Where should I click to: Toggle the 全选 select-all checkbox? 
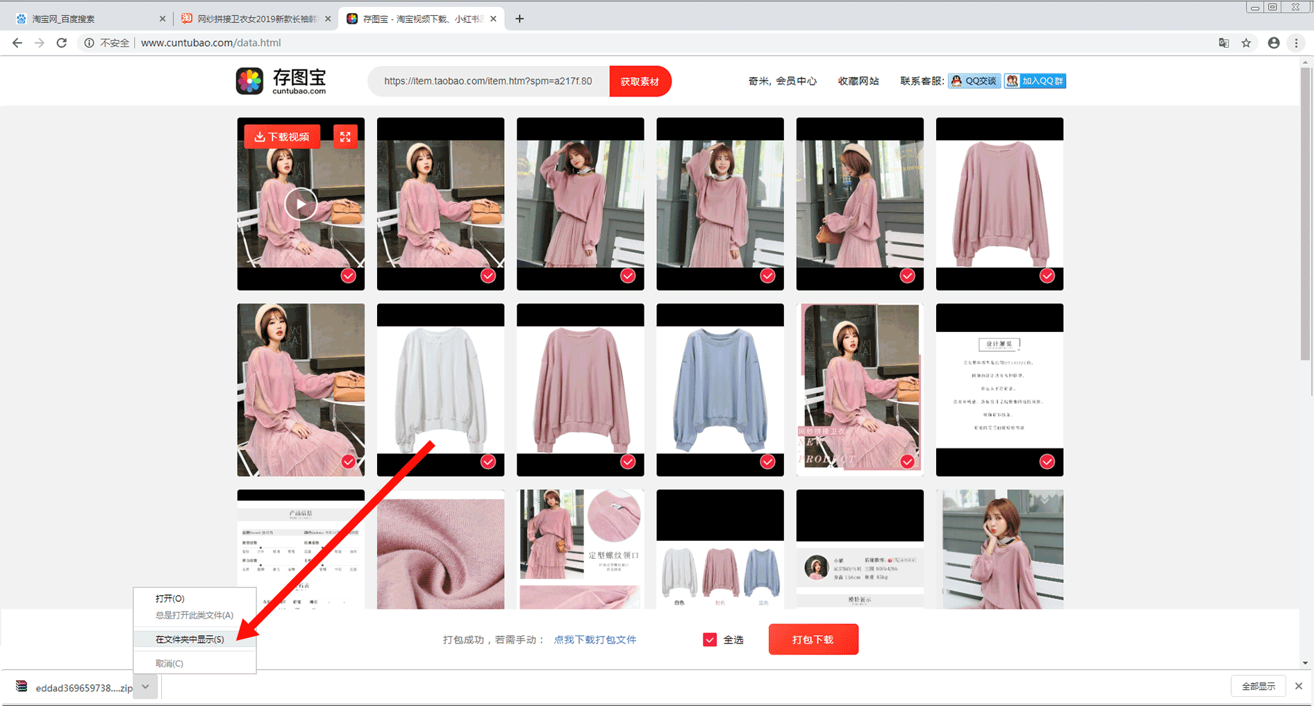tap(709, 639)
